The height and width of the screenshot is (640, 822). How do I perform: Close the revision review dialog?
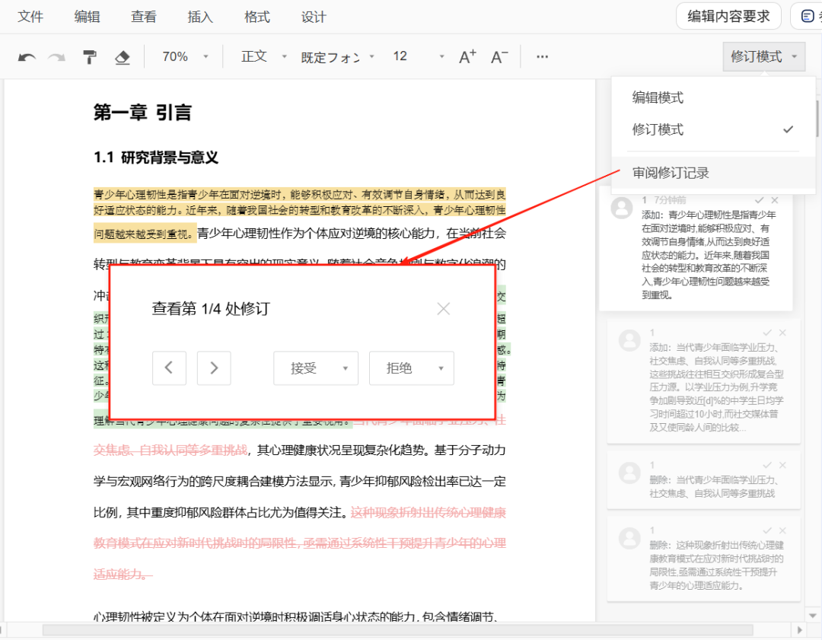click(444, 308)
